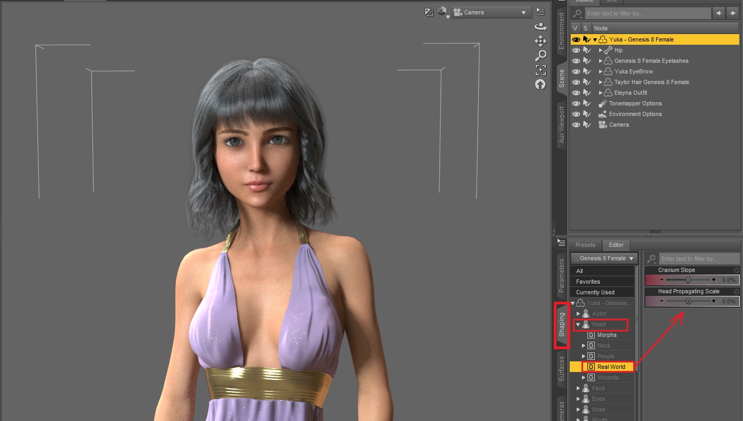Viewport: 743px width, 421px height.
Task: Expand the Taylor Hair Genesis 8 Female node
Action: [x=601, y=82]
